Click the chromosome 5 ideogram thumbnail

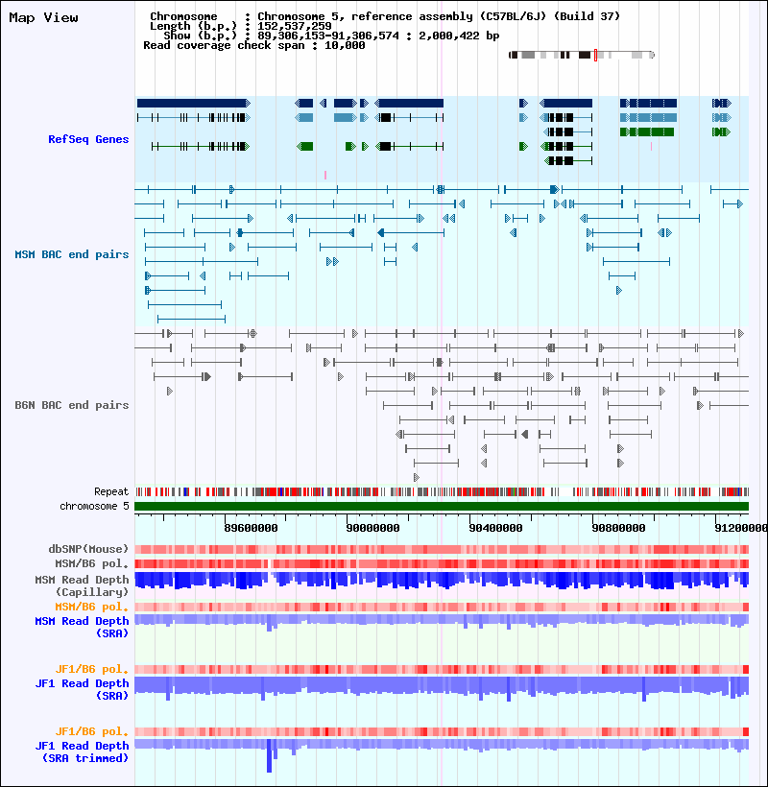pyautogui.click(x=581, y=55)
